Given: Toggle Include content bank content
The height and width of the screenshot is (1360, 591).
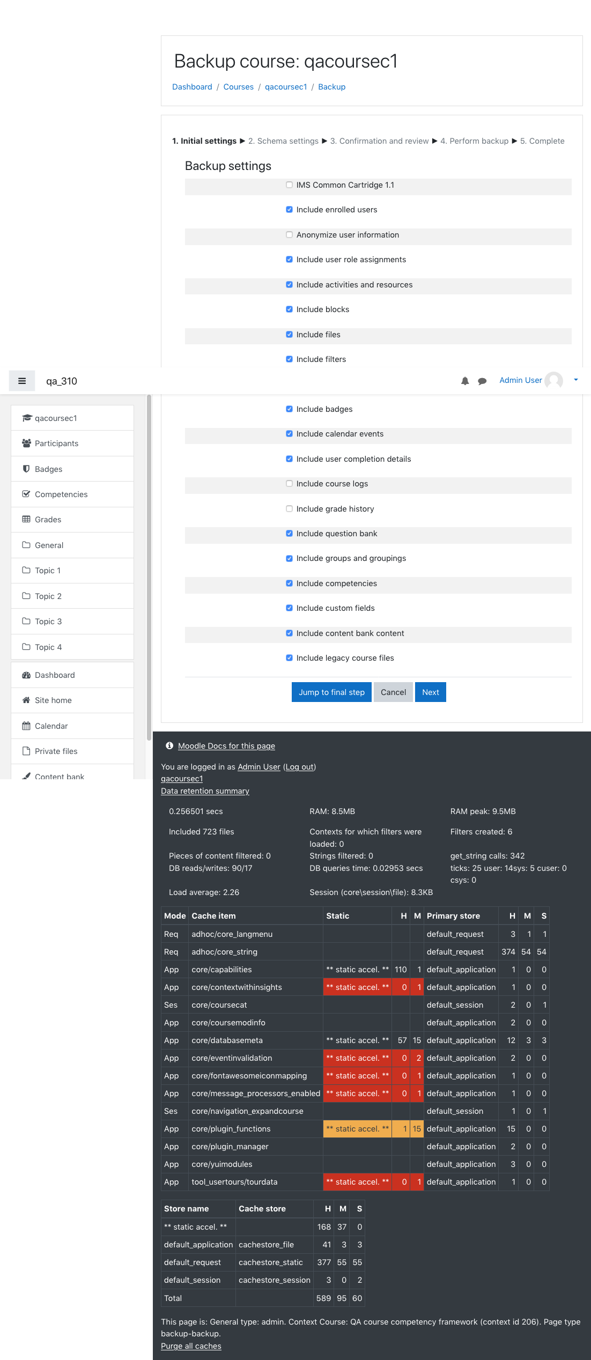Looking at the screenshot, I should [289, 633].
